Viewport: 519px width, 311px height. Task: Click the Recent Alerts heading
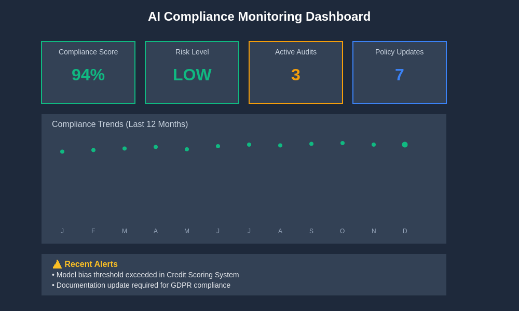(x=91, y=264)
